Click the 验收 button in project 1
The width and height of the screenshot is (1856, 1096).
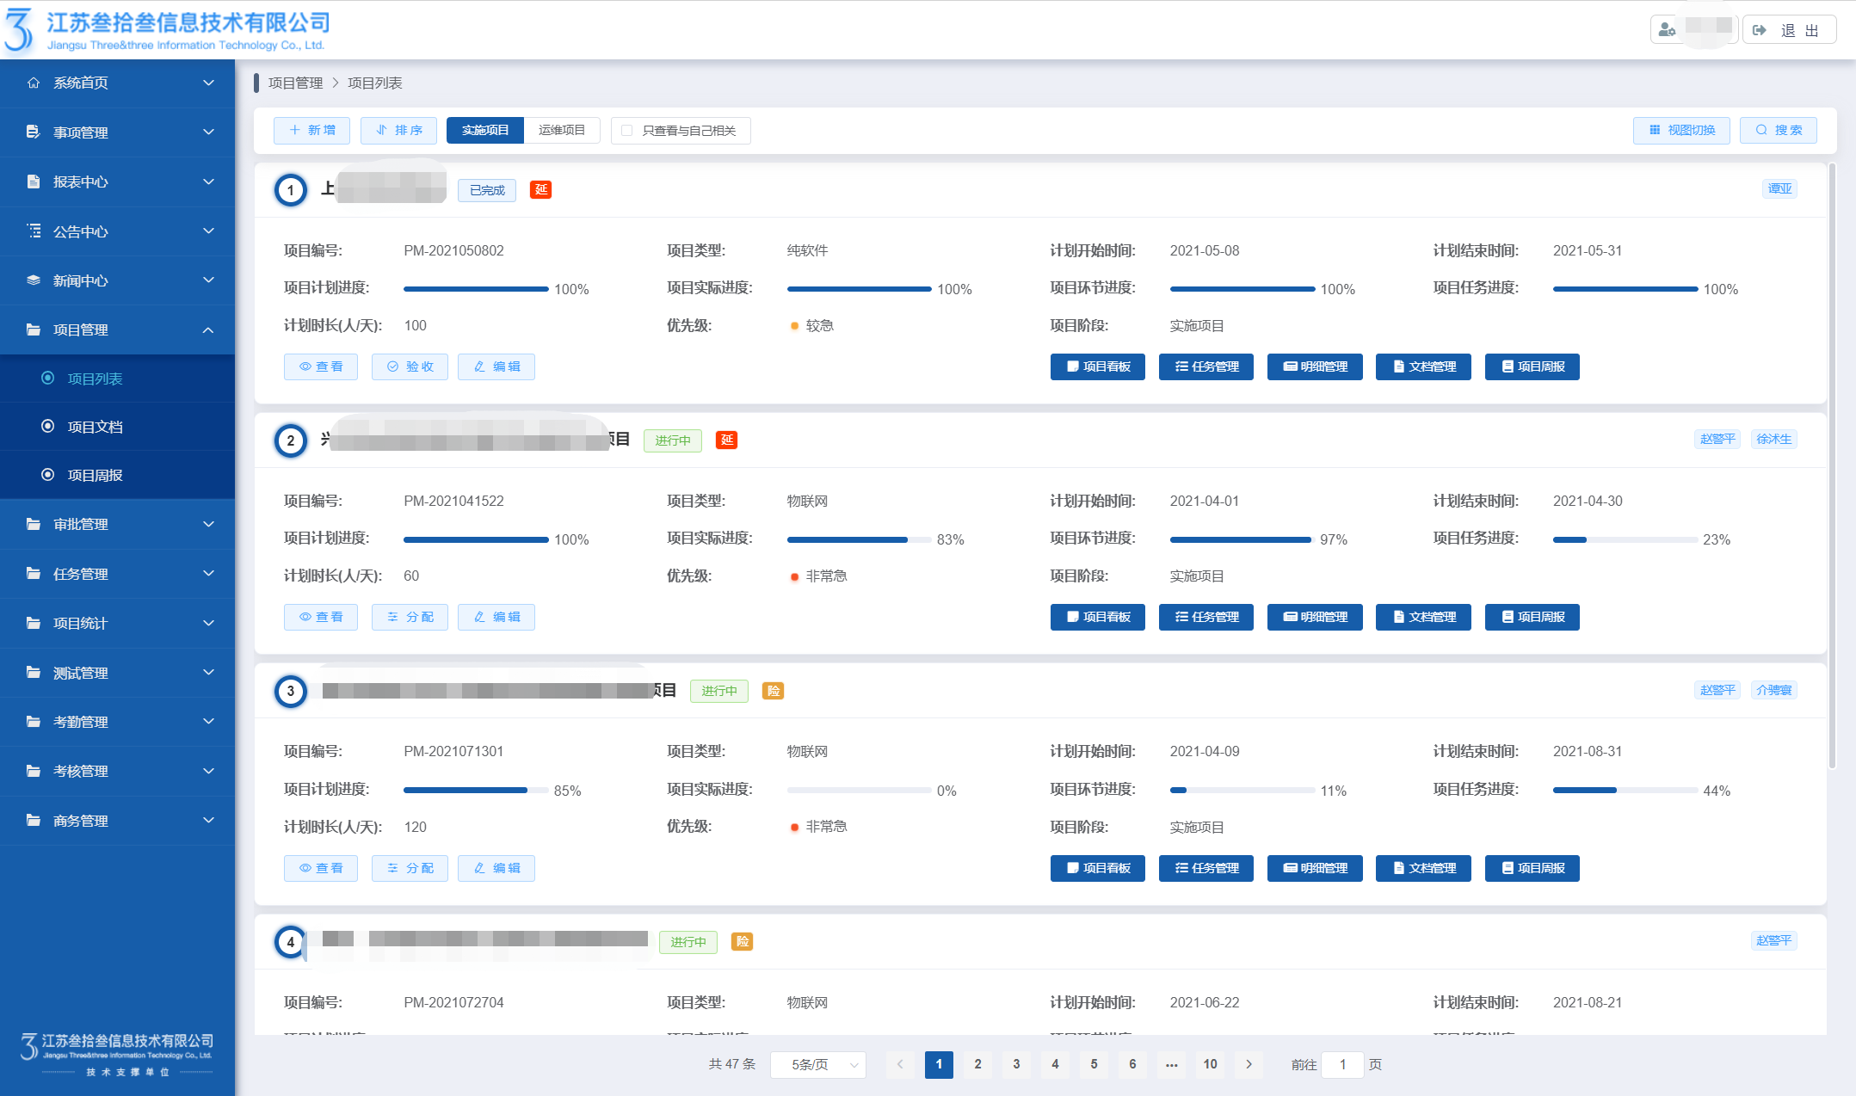tap(410, 366)
